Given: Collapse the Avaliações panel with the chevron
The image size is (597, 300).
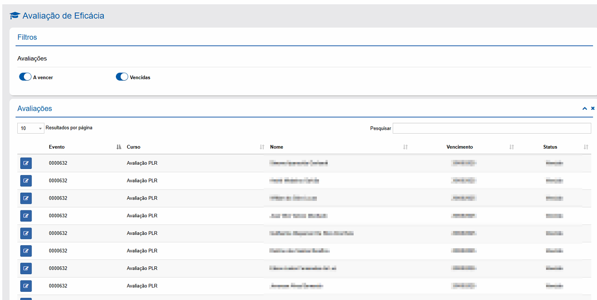Looking at the screenshot, I should coord(584,109).
